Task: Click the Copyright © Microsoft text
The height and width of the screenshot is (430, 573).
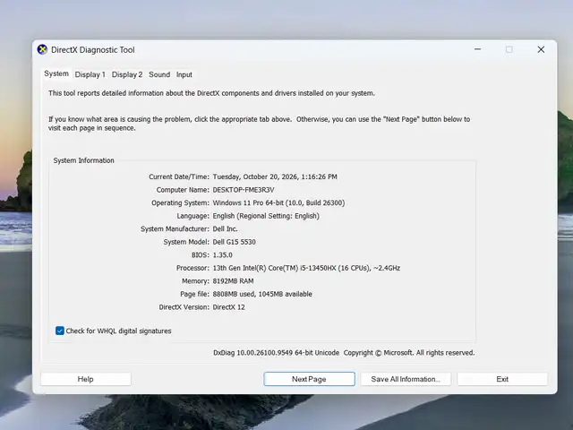Action: (378, 353)
